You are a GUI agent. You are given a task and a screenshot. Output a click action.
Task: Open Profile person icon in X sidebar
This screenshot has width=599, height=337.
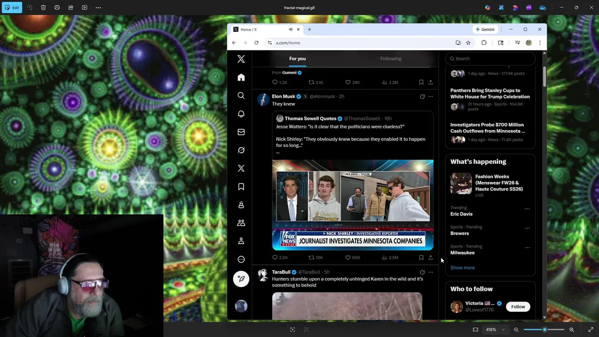(x=241, y=241)
